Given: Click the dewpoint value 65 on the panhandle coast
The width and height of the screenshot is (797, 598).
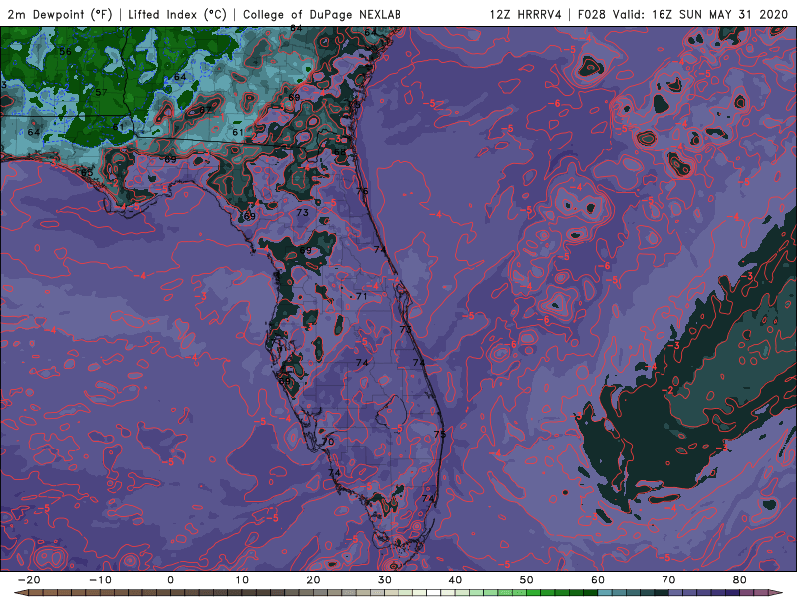Looking at the screenshot, I should pos(87,172).
